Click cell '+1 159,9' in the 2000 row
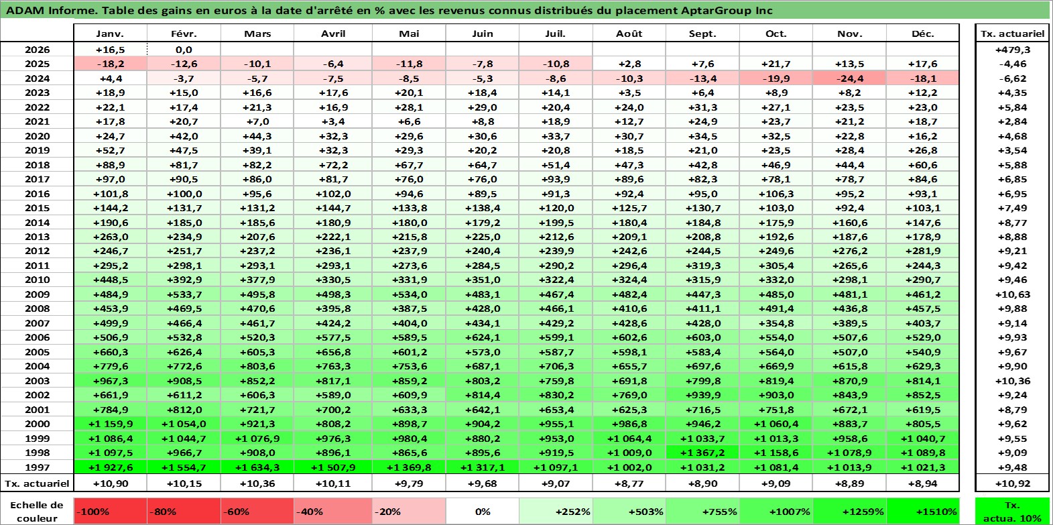1053x525 pixels. [x=110, y=424]
